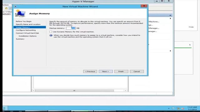Click the Hide link in background window
The width and height of the screenshot is (200, 112).
191,27
